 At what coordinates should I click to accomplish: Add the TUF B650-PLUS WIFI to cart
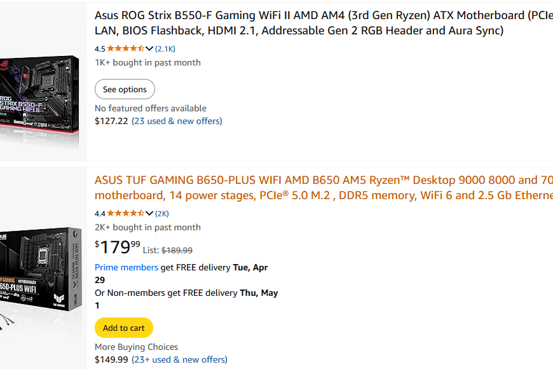124,328
